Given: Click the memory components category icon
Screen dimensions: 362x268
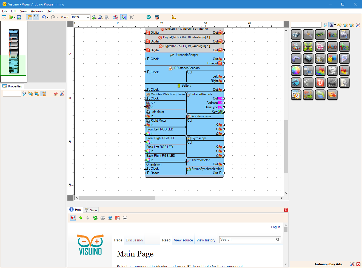Looking at the screenshot, I should pos(320,34).
